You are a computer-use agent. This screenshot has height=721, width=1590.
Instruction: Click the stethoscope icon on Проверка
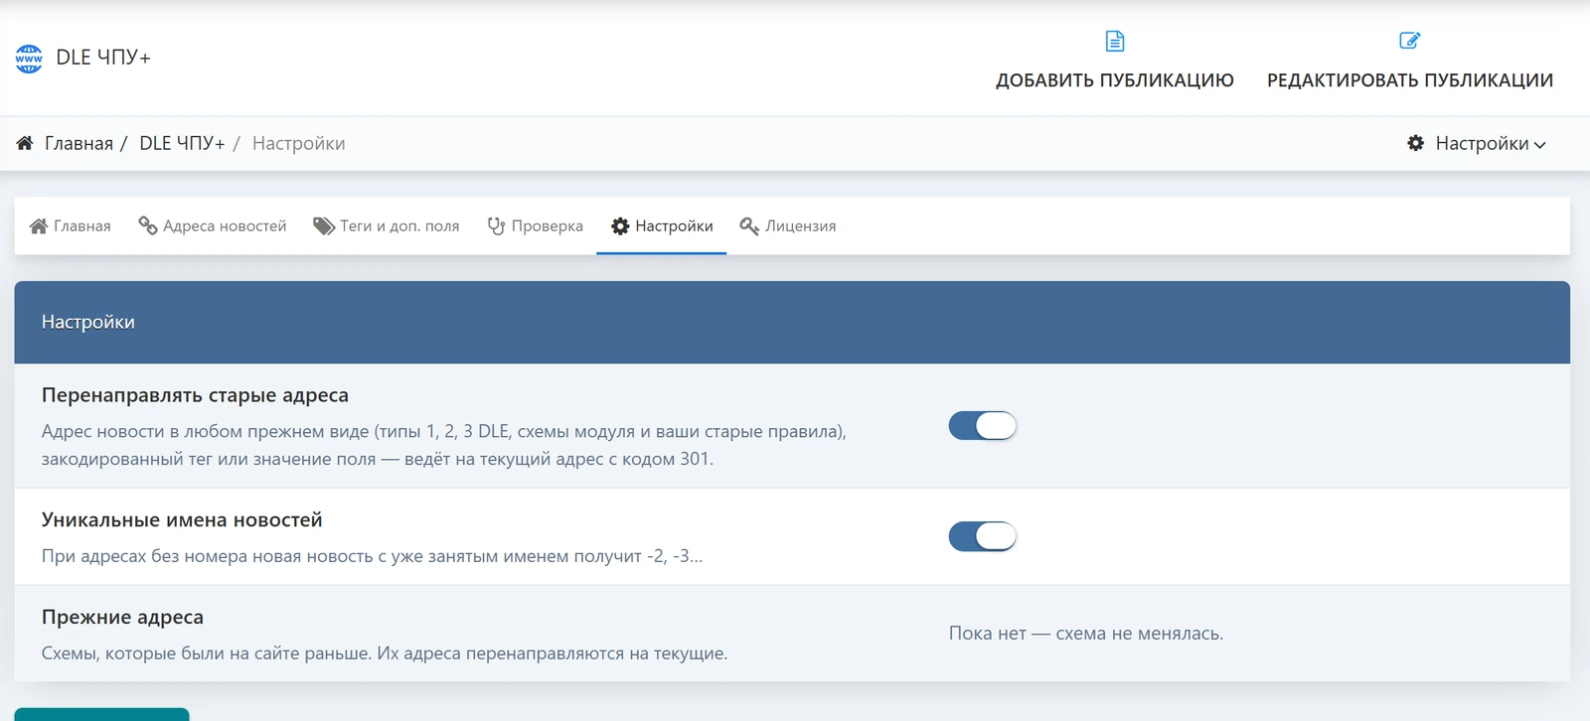(496, 226)
